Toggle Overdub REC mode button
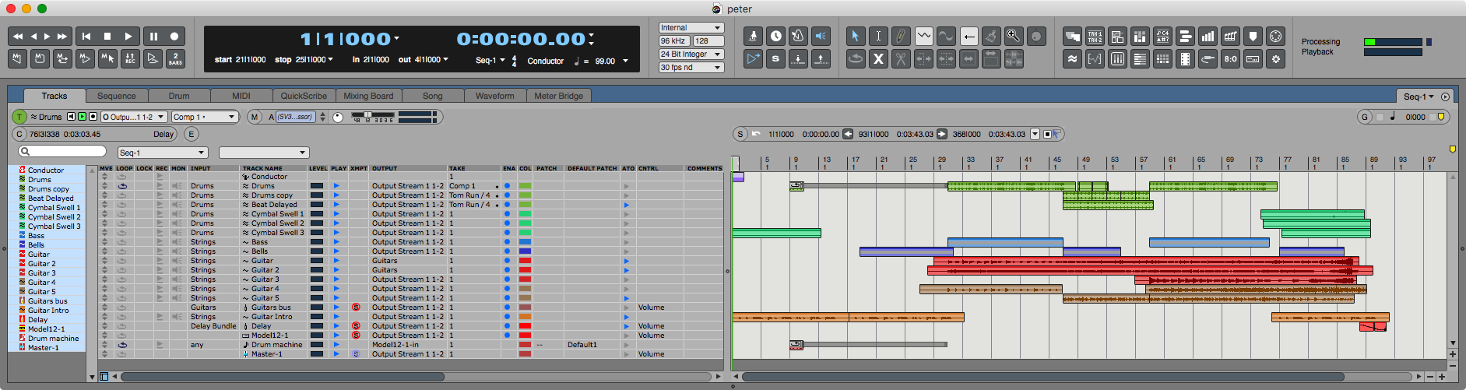This screenshot has height=390, width=1466. click(x=130, y=58)
